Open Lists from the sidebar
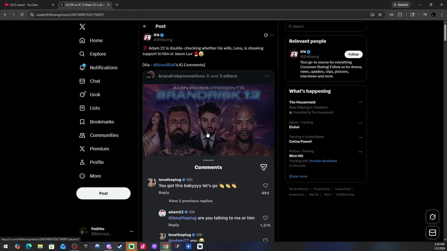Screen dimensions: 447x251 pos(90,108)
